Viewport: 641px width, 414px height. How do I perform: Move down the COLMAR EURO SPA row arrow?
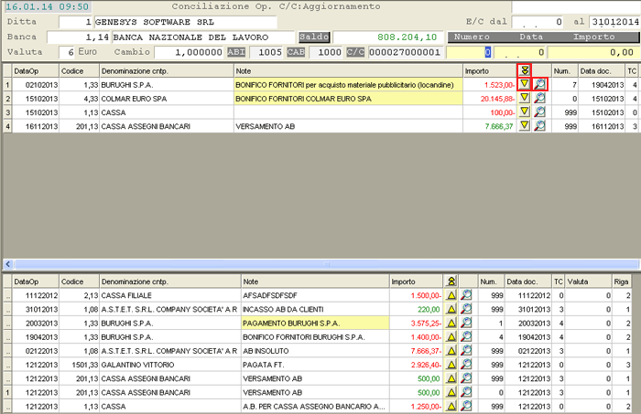tap(525, 99)
